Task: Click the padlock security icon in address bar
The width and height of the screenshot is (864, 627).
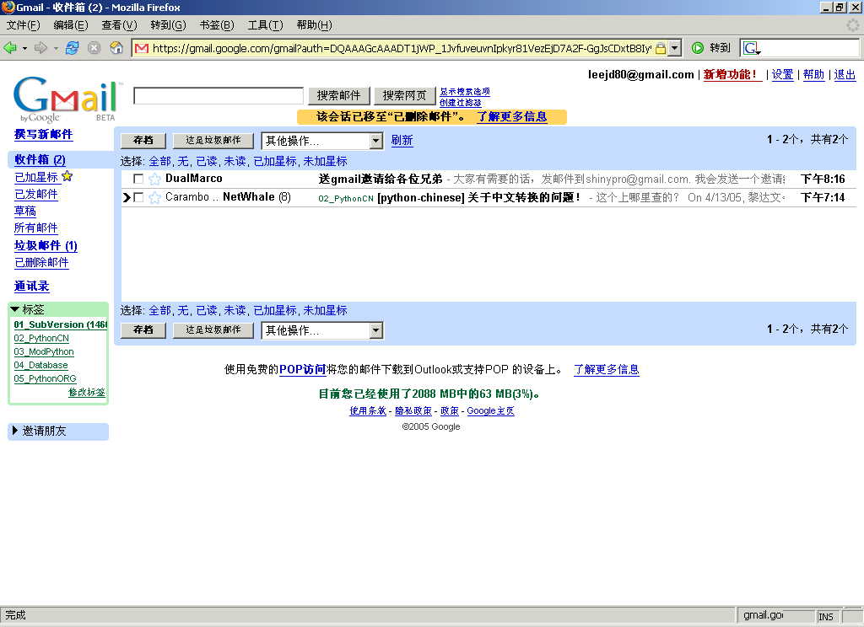Action: tap(660, 48)
